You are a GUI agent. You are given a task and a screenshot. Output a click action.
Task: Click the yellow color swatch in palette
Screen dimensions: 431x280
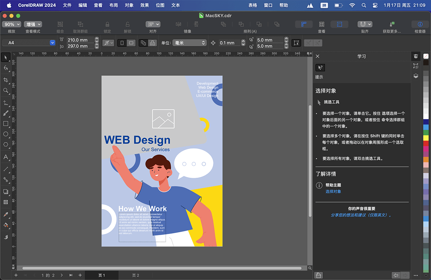point(426,138)
